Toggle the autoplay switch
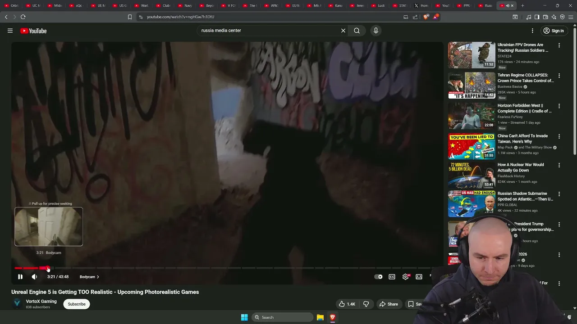Viewport: 577px width, 324px height. [x=379, y=277]
